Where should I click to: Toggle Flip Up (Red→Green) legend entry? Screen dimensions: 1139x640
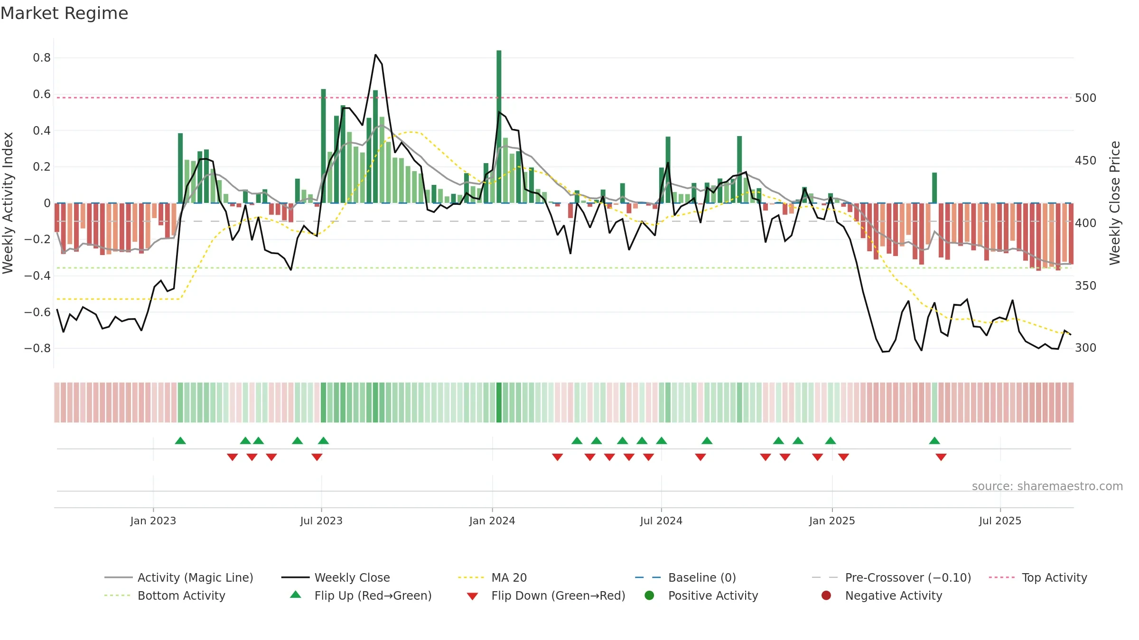[x=361, y=595]
